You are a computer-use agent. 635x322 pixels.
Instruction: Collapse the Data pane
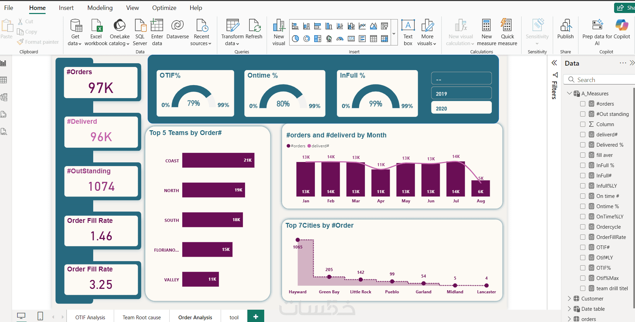(x=632, y=63)
